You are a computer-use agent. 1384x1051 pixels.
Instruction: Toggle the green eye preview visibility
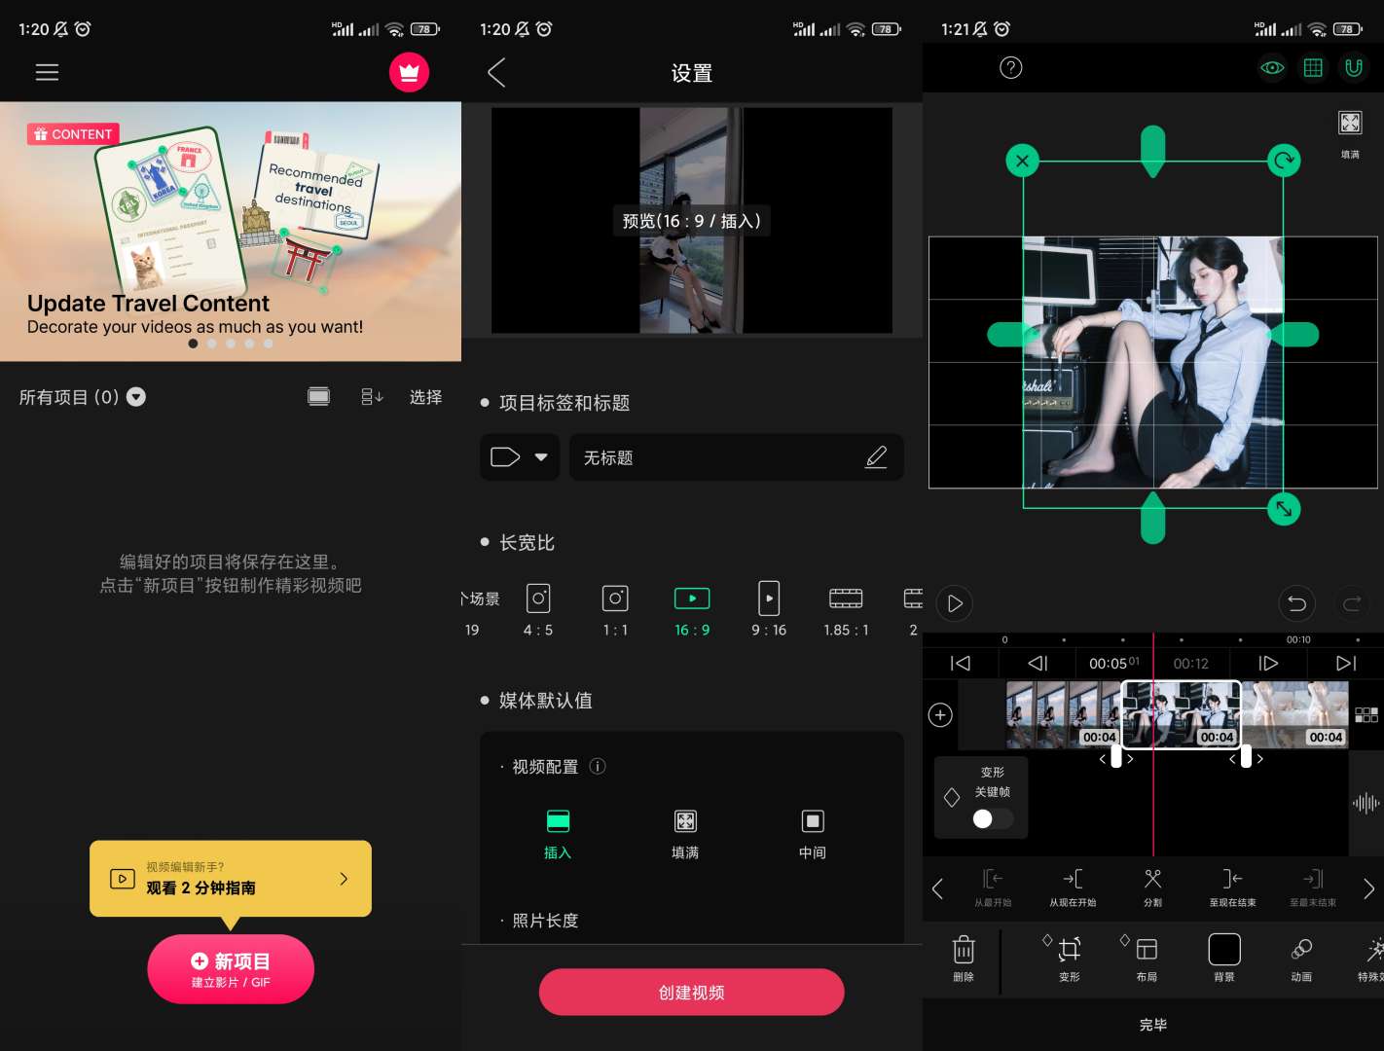1272,68
